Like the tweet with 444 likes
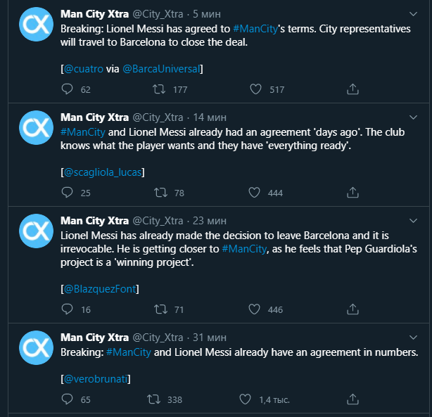432x417 pixels. [x=257, y=193]
